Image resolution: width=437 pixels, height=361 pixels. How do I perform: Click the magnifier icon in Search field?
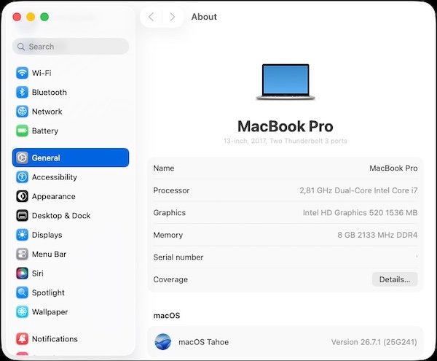click(x=21, y=47)
